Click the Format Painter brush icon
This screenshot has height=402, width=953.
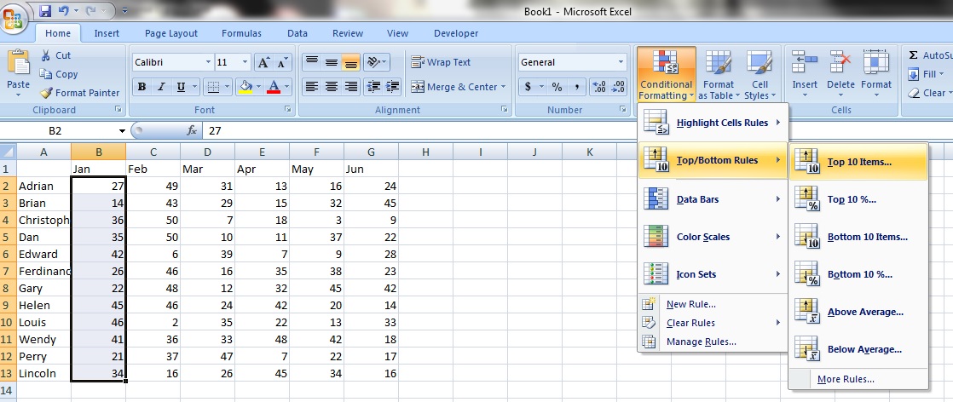(x=46, y=93)
